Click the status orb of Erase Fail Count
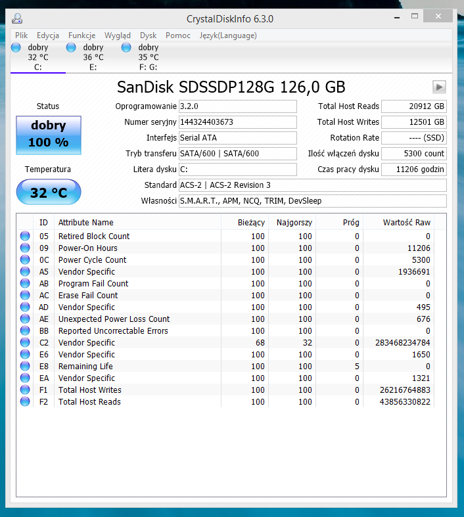This screenshot has width=464, height=517. 25,296
